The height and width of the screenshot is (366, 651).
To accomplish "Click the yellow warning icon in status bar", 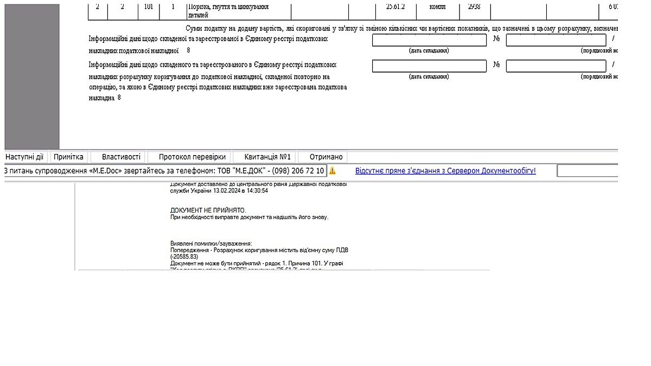I will pyautogui.click(x=332, y=171).
